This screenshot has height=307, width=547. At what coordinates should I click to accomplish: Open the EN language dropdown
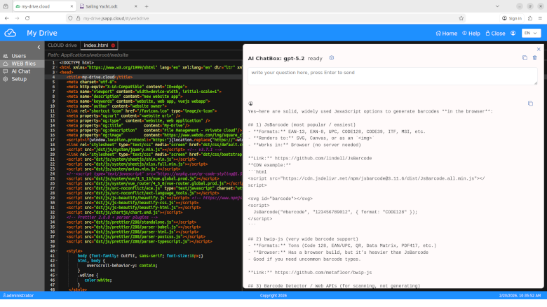(531, 33)
